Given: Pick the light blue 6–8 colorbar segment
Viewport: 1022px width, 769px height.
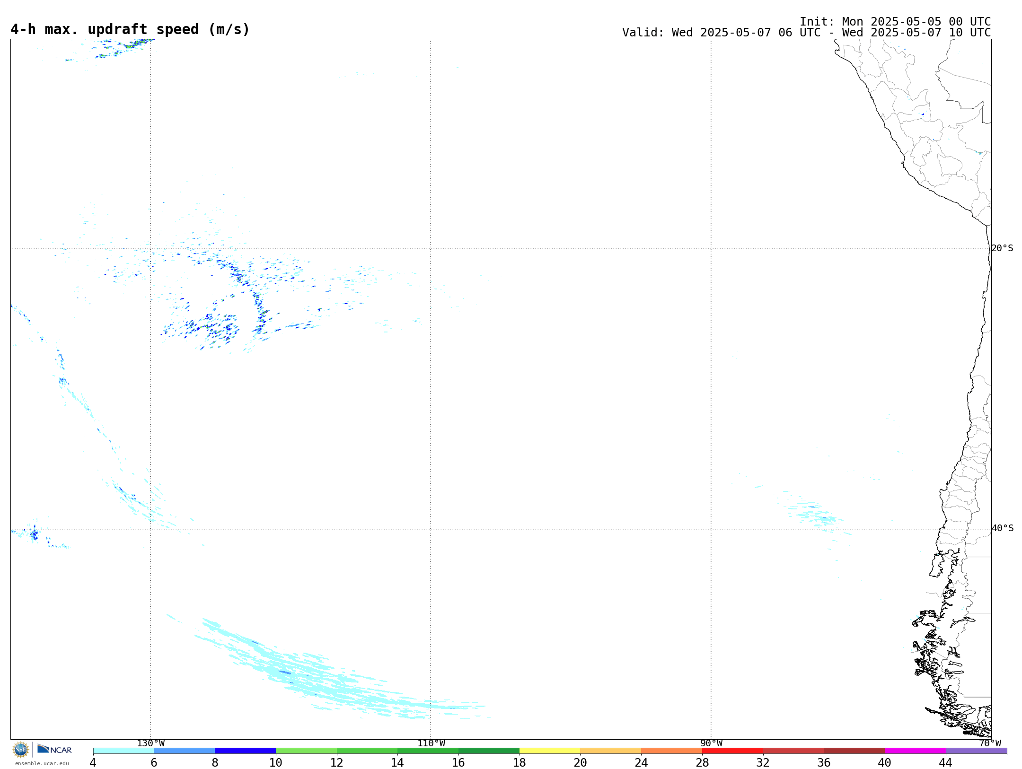Looking at the screenshot, I should [x=185, y=751].
